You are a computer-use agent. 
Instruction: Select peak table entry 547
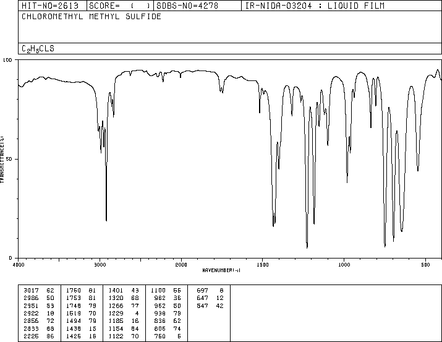coord(210,306)
